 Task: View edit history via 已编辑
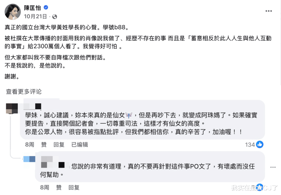point(80,145)
